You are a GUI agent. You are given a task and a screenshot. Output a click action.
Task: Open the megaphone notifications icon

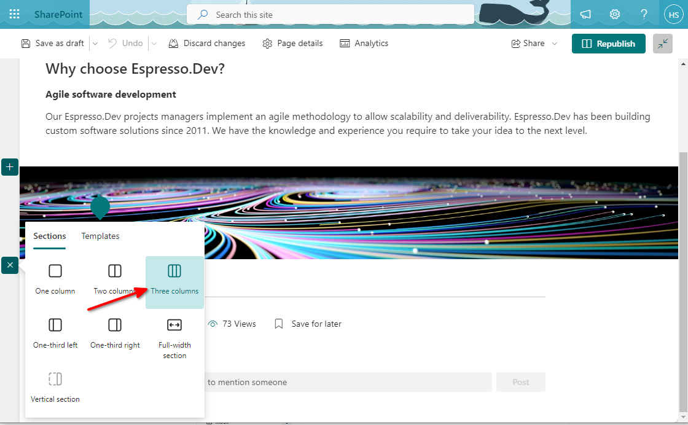[586, 14]
